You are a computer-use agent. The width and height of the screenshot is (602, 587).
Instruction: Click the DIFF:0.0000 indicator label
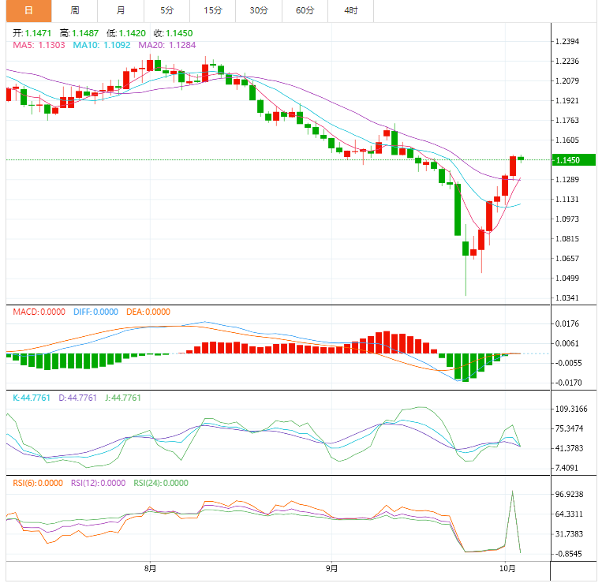(95, 312)
